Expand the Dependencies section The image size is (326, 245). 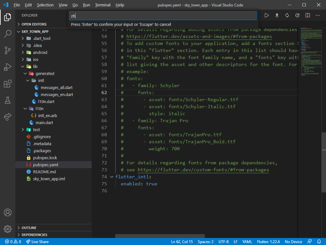tap(53, 235)
